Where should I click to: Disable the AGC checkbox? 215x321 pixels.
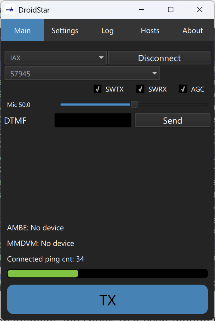[182, 89]
